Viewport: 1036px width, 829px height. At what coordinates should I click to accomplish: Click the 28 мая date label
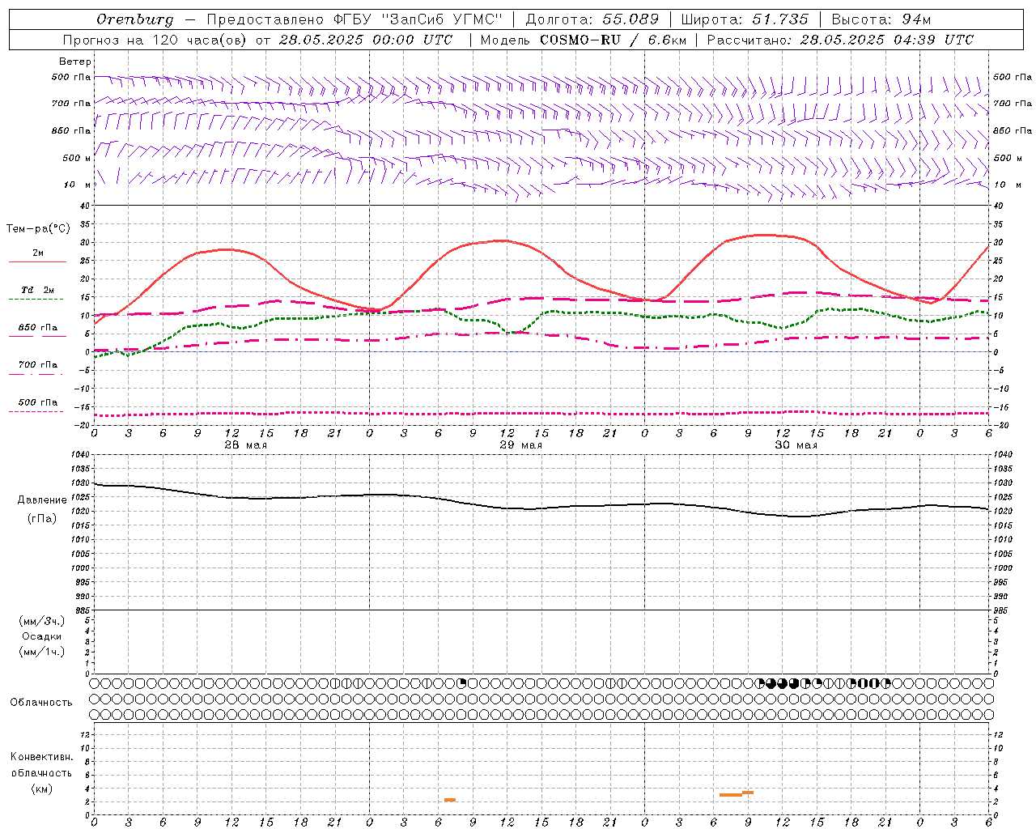coord(246,445)
